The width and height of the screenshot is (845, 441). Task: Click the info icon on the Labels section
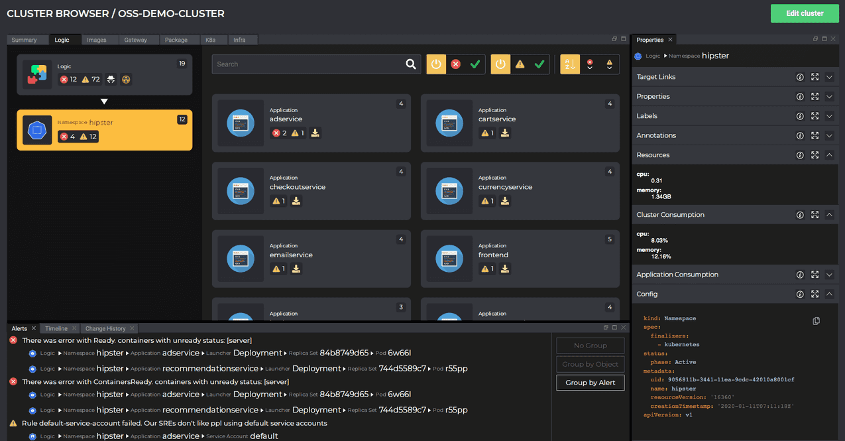pos(800,115)
